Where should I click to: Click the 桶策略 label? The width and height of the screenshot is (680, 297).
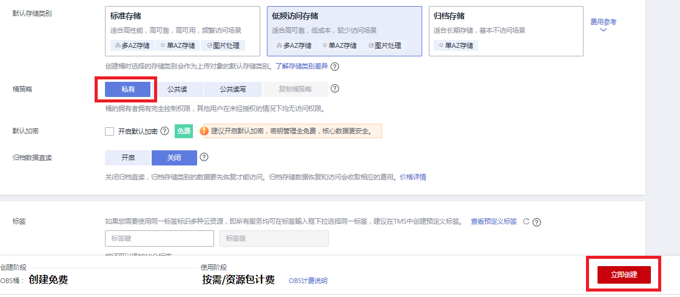(x=22, y=89)
